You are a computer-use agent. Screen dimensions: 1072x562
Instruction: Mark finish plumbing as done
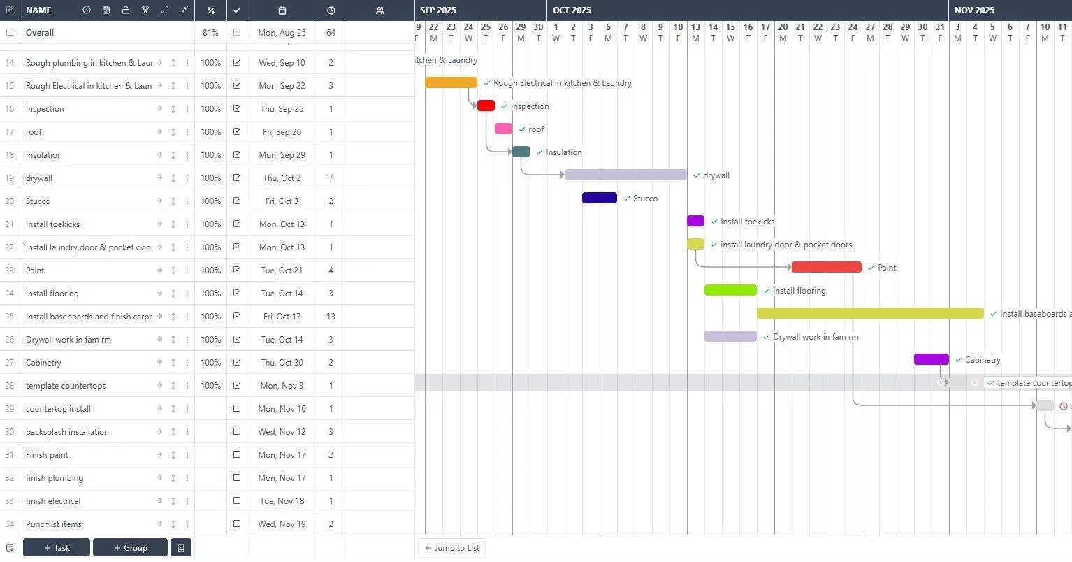click(237, 477)
